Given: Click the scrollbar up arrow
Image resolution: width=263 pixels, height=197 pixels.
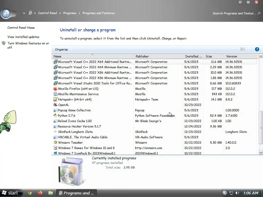Looking at the screenshot, I should coord(261,56).
